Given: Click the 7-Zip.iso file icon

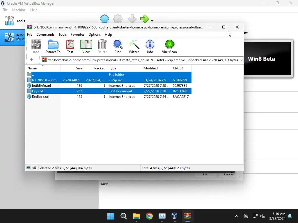Looking at the screenshot, I should click(x=29, y=80).
